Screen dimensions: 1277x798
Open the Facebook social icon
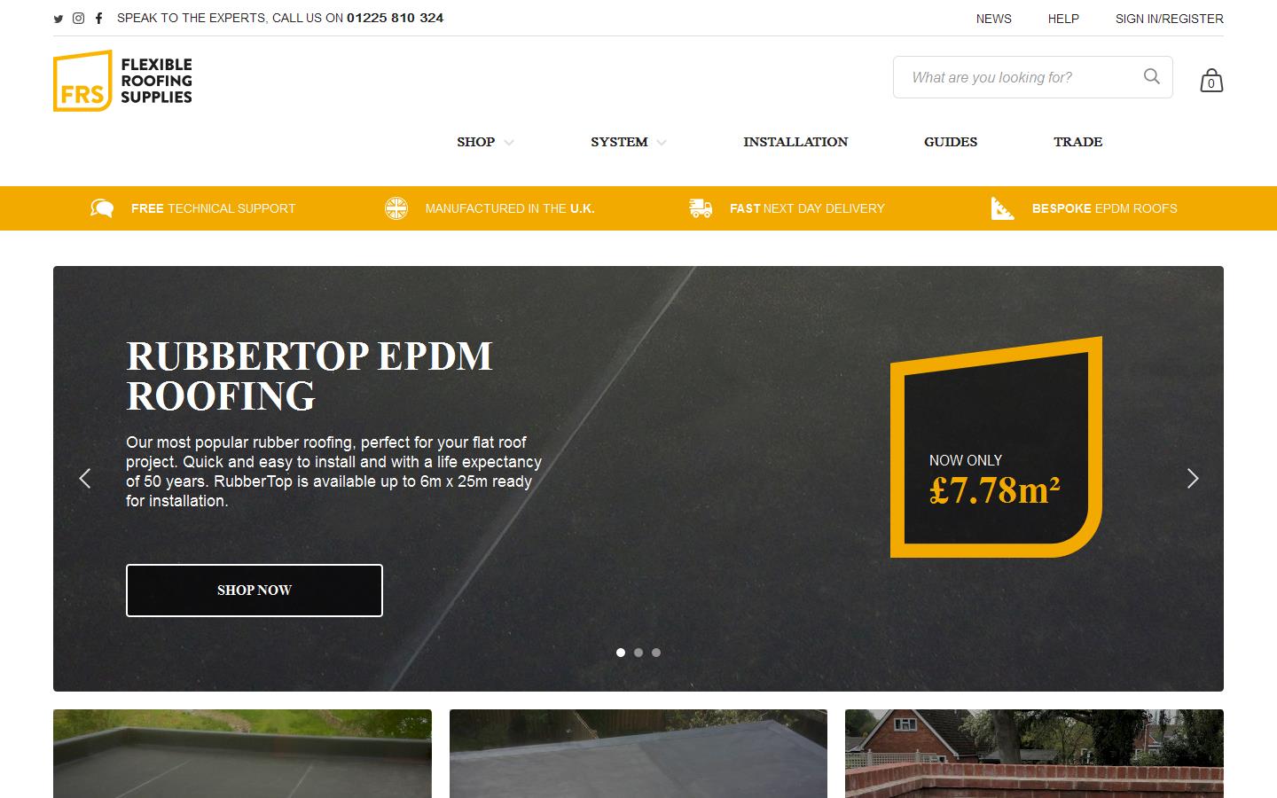tap(98, 18)
